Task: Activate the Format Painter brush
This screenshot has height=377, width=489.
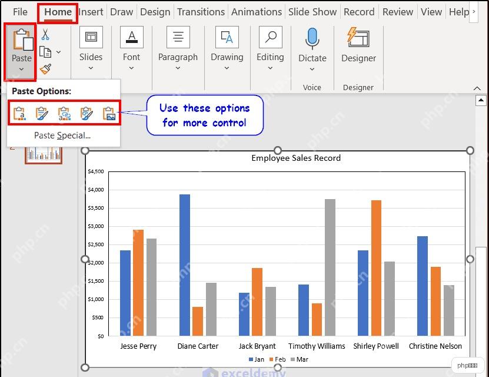Action: tap(45, 69)
